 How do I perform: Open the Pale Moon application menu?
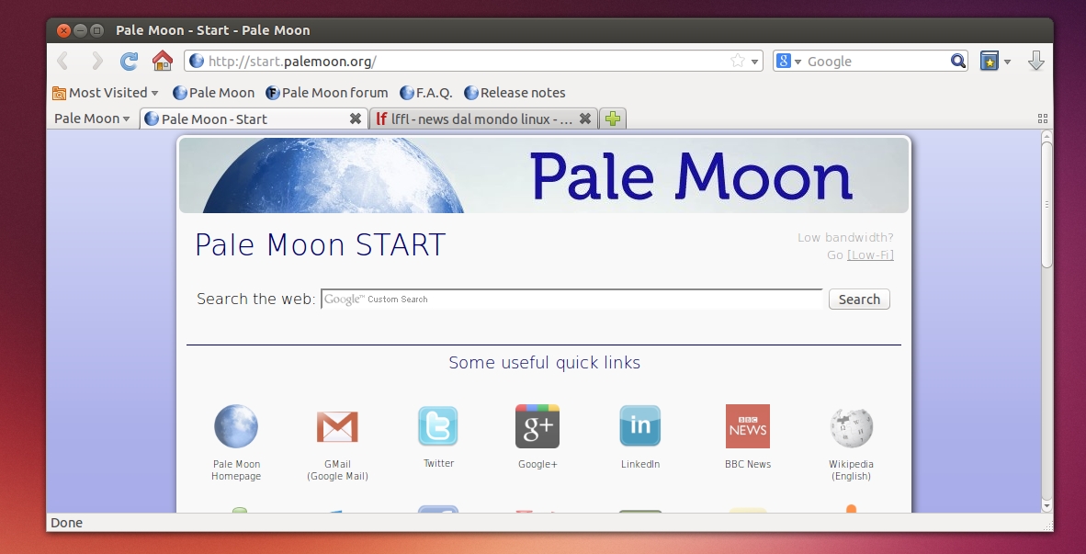[x=92, y=119]
